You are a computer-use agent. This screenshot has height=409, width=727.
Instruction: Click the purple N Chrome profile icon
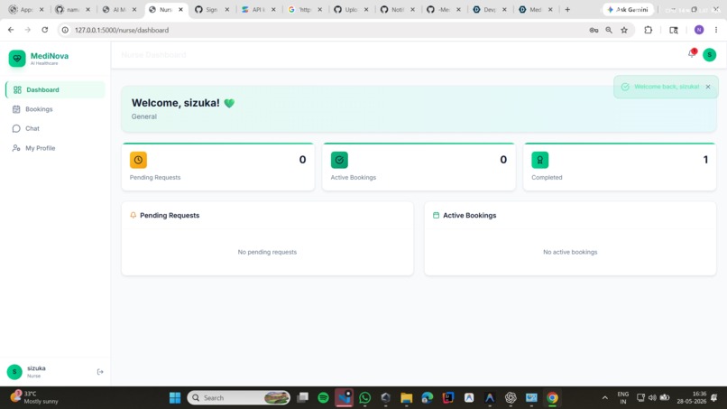(699, 30)
